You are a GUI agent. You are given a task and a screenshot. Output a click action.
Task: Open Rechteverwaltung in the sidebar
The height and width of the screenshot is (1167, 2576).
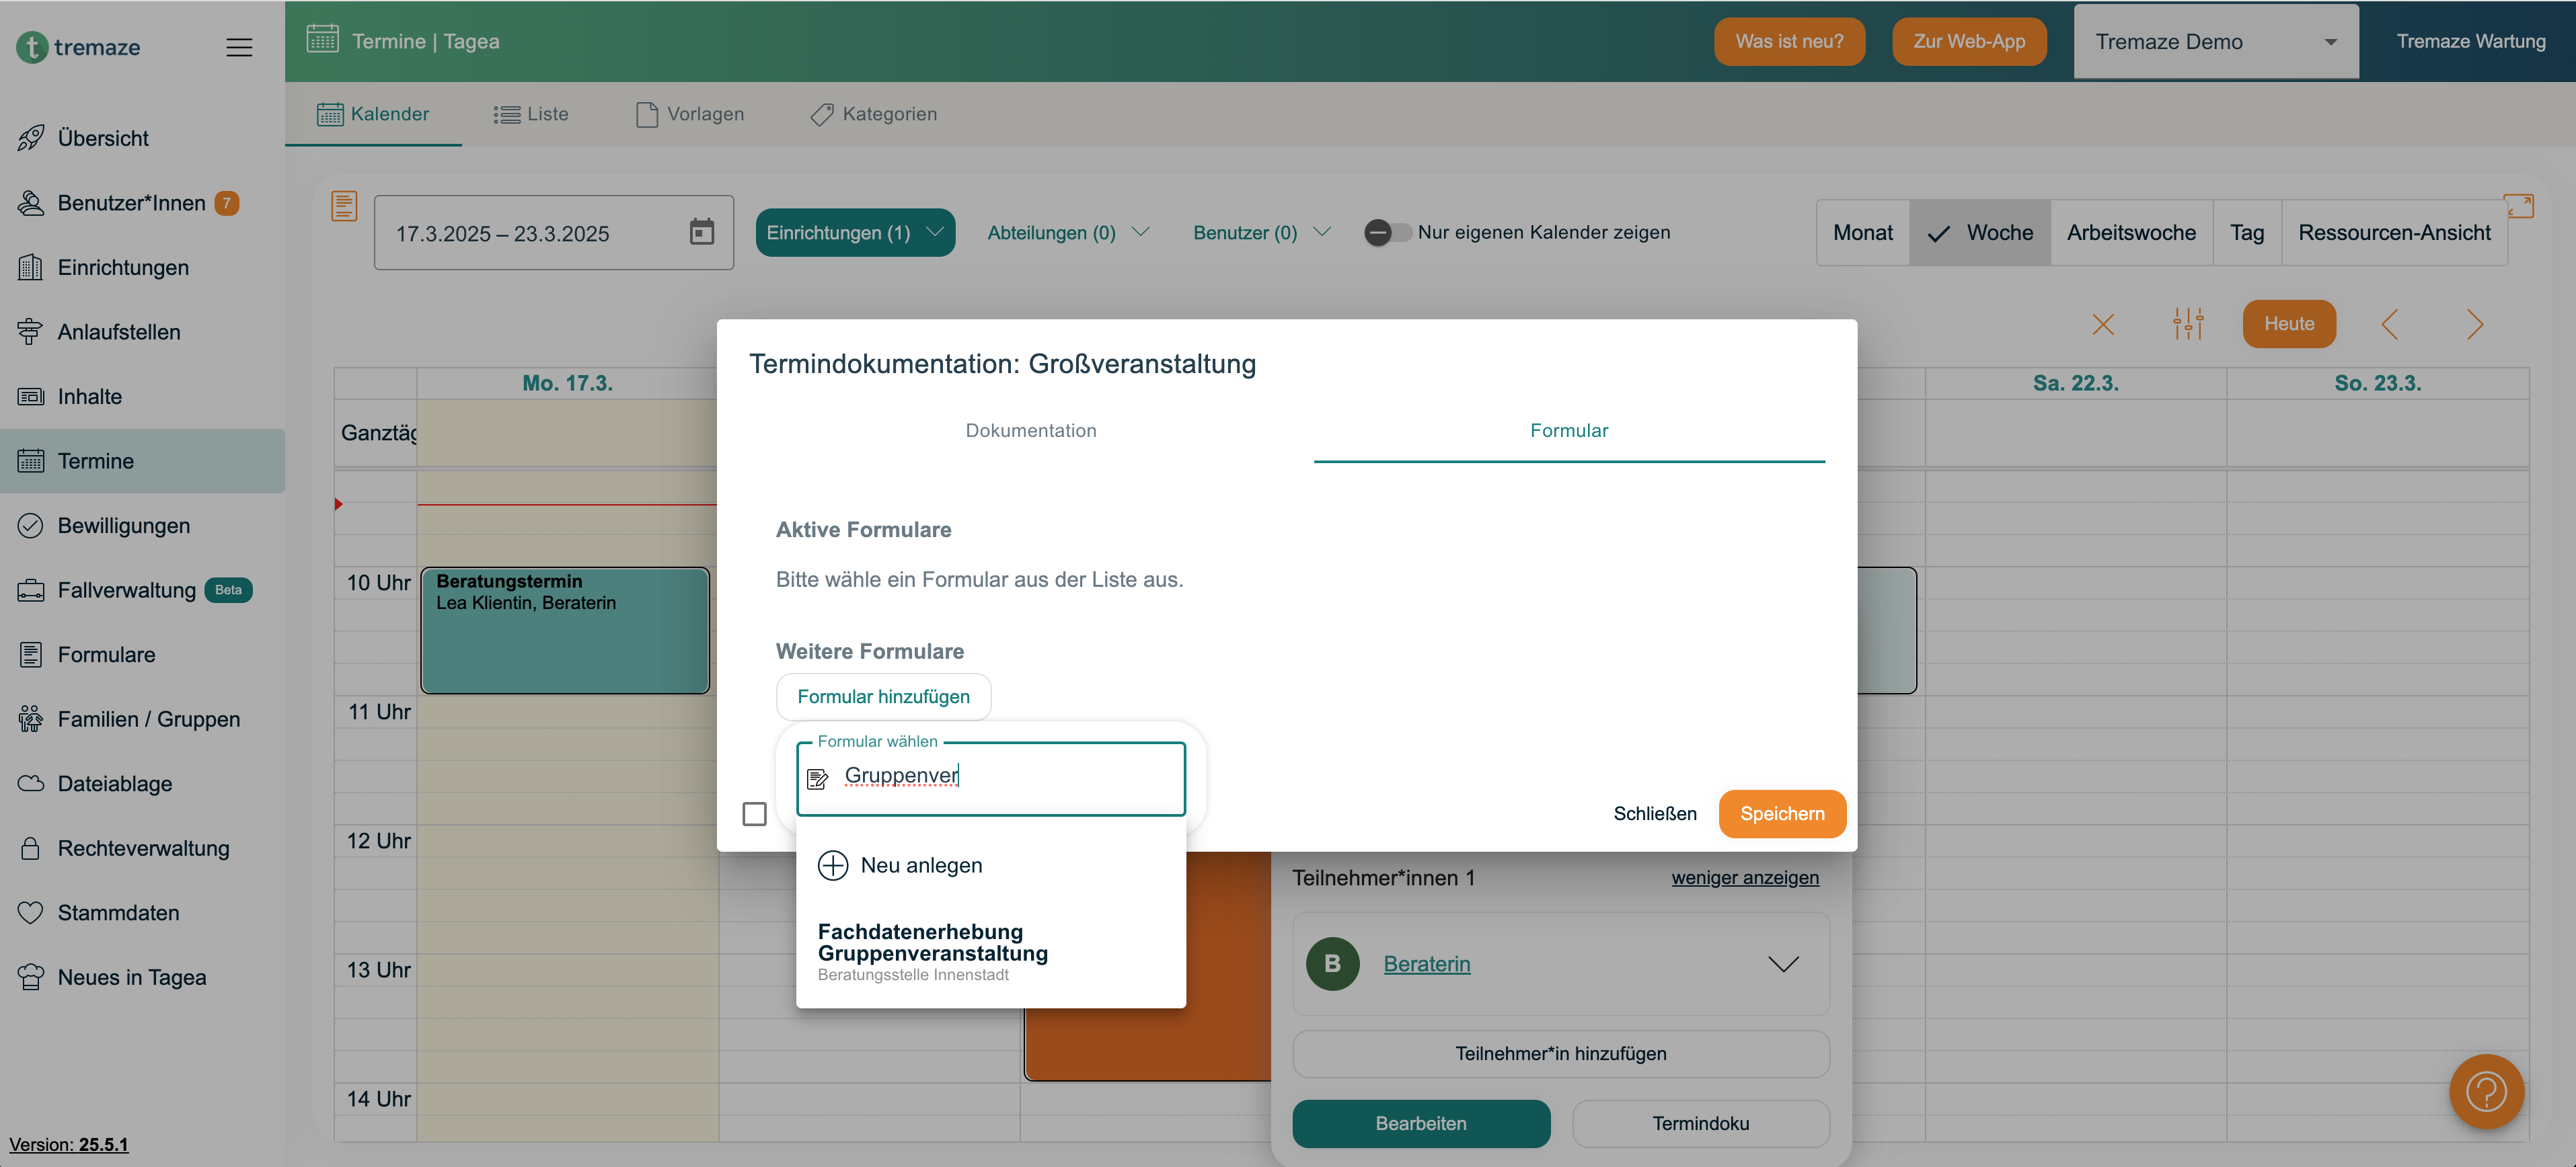tap(142, 848)
